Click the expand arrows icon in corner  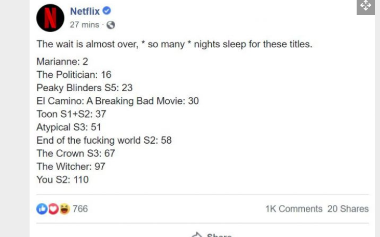[365, 6]
